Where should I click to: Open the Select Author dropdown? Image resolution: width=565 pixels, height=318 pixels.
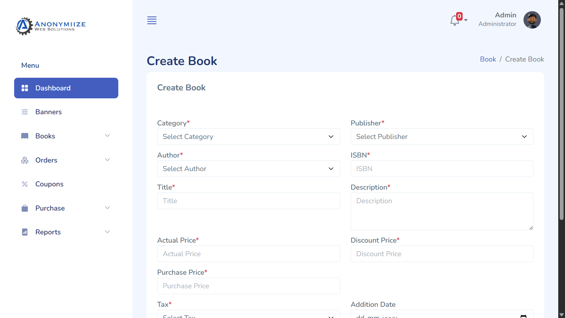point(249,169)
